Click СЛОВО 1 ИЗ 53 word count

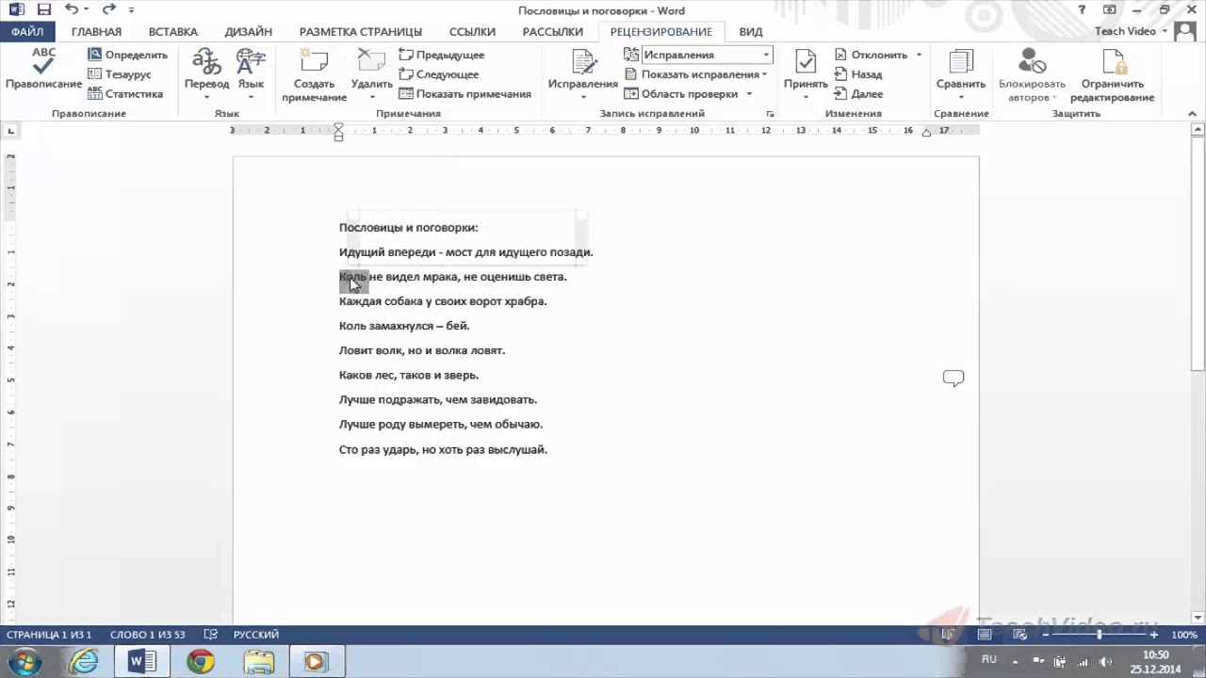tap(148, 635)
